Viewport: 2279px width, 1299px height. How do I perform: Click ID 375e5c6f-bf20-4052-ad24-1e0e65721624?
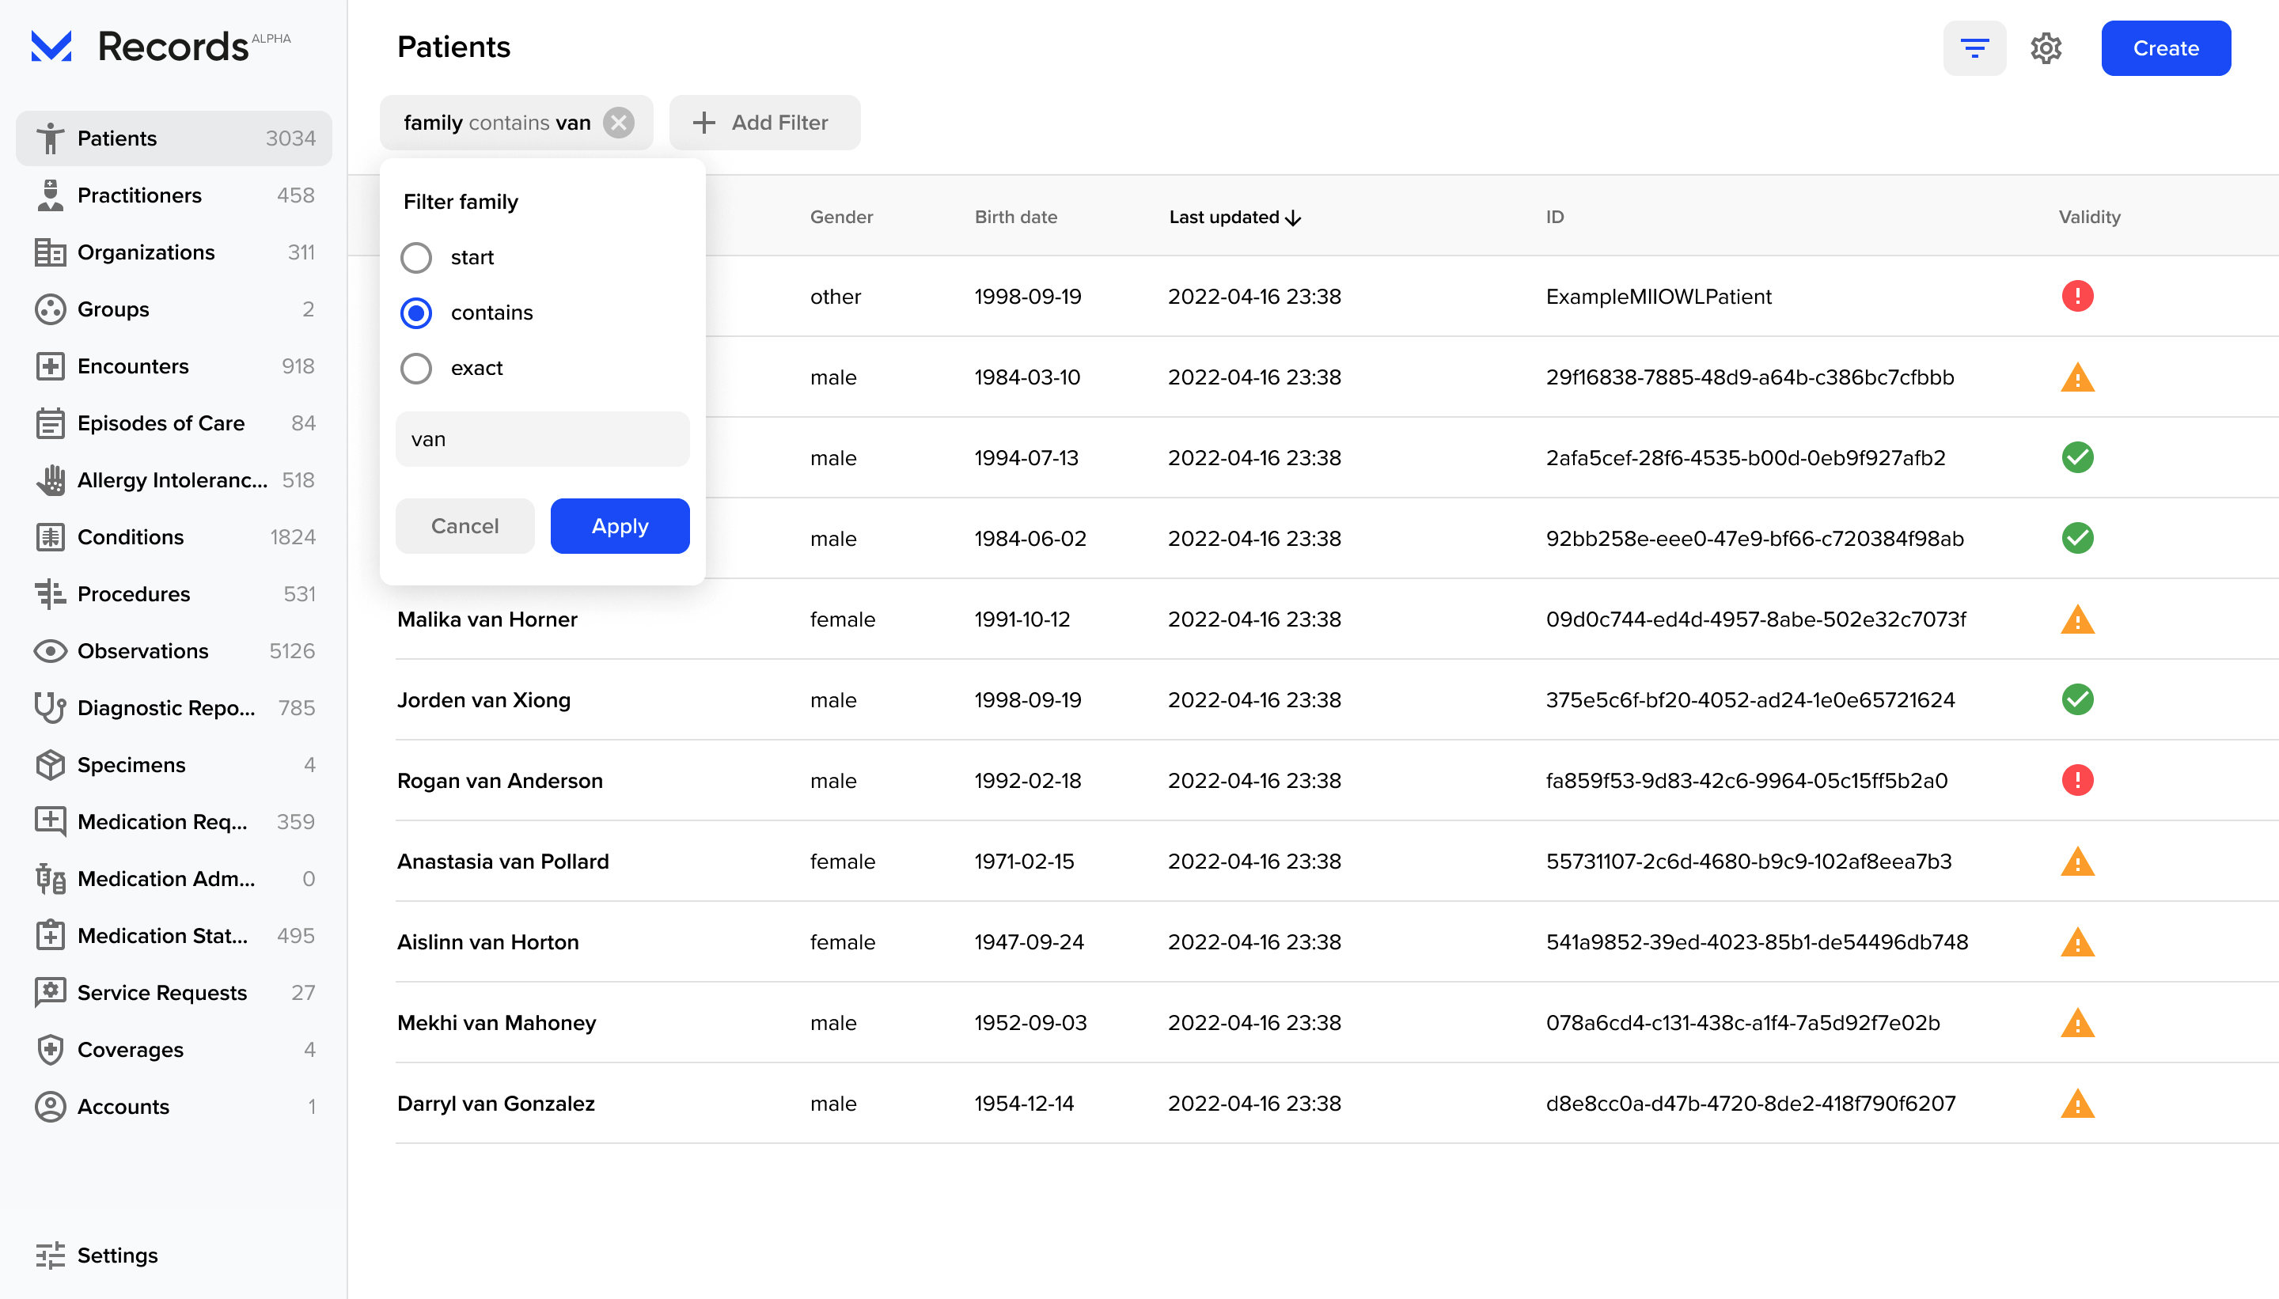1750,700
